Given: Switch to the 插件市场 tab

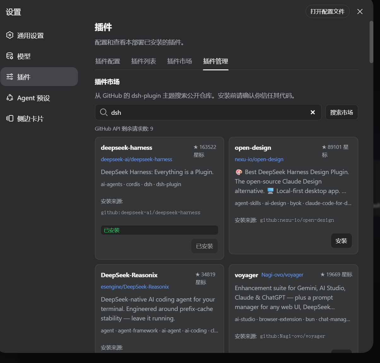Looking at the screenshot, I should point(180,61).
